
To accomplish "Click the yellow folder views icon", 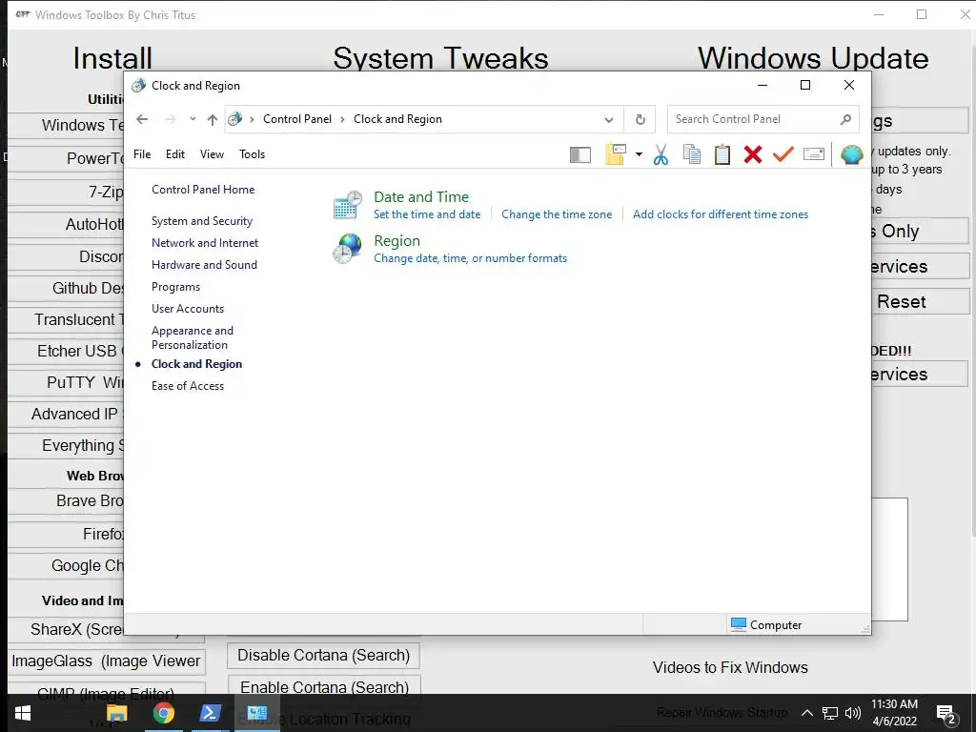I will click(x=615, y=154).
